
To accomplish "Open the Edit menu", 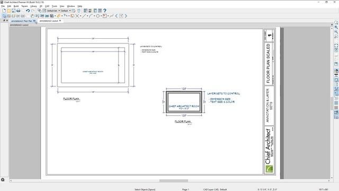I will (x=9, y=6).
